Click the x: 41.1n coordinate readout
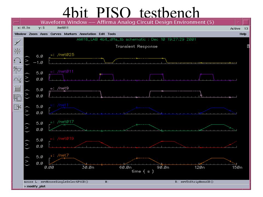Screen dimensions: 263x197 tap(24, 28)
